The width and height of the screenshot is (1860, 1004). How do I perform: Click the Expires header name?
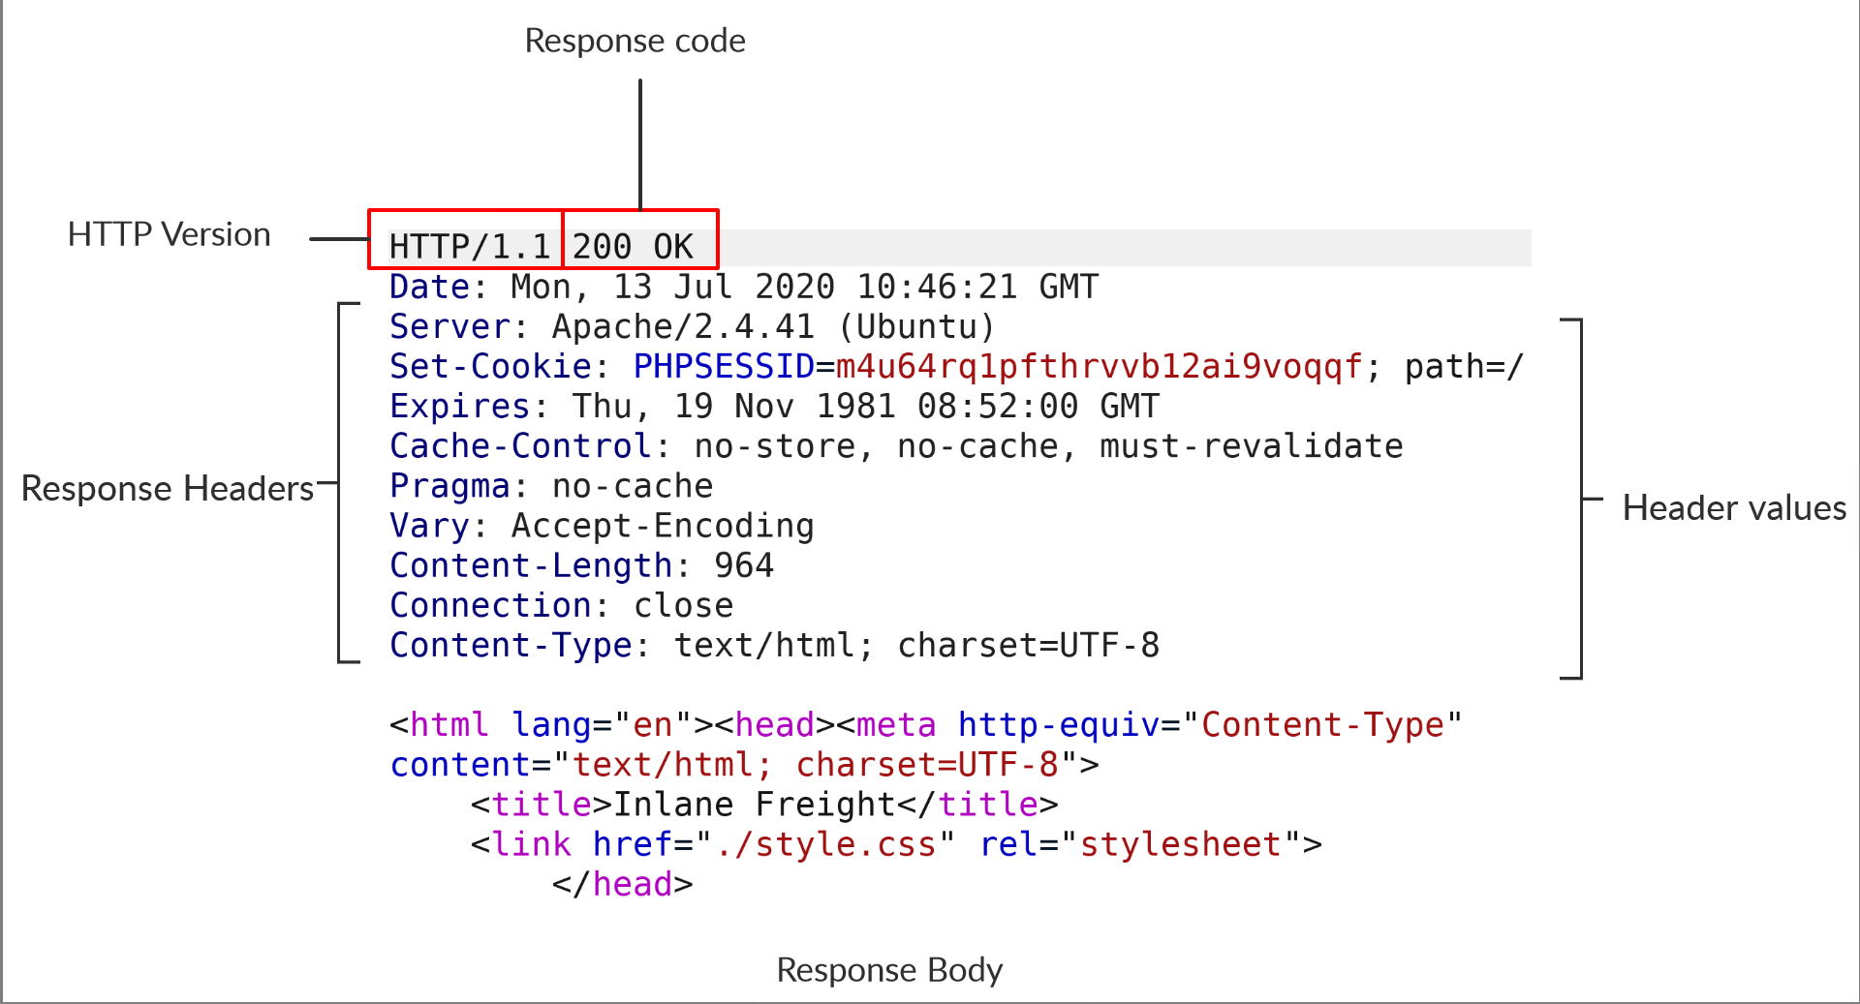[x=459, y=407]
